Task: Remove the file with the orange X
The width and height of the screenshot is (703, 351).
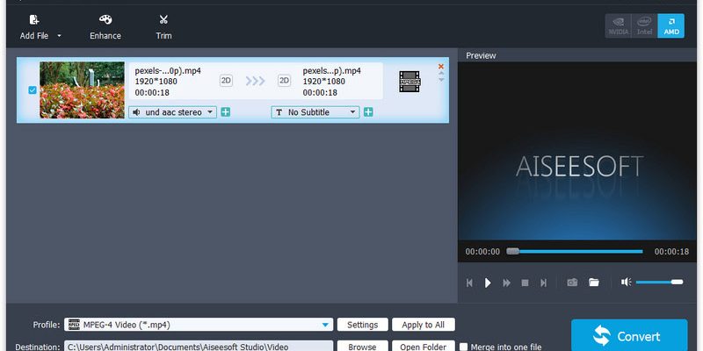Action: [441, 67]
